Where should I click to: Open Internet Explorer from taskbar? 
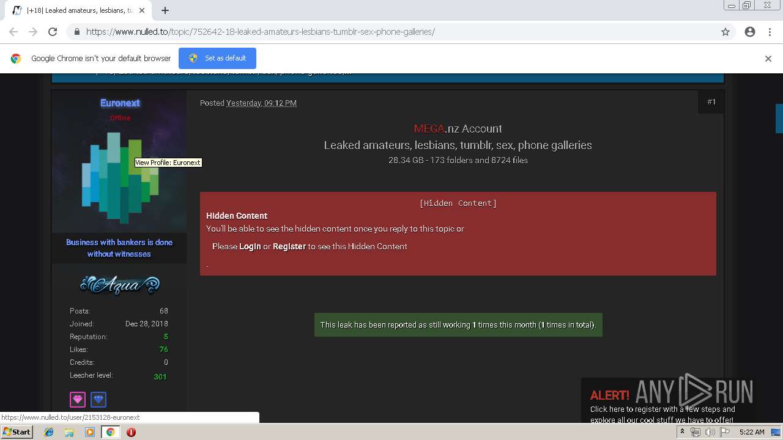pyautogui.click(x=49, y=432)
